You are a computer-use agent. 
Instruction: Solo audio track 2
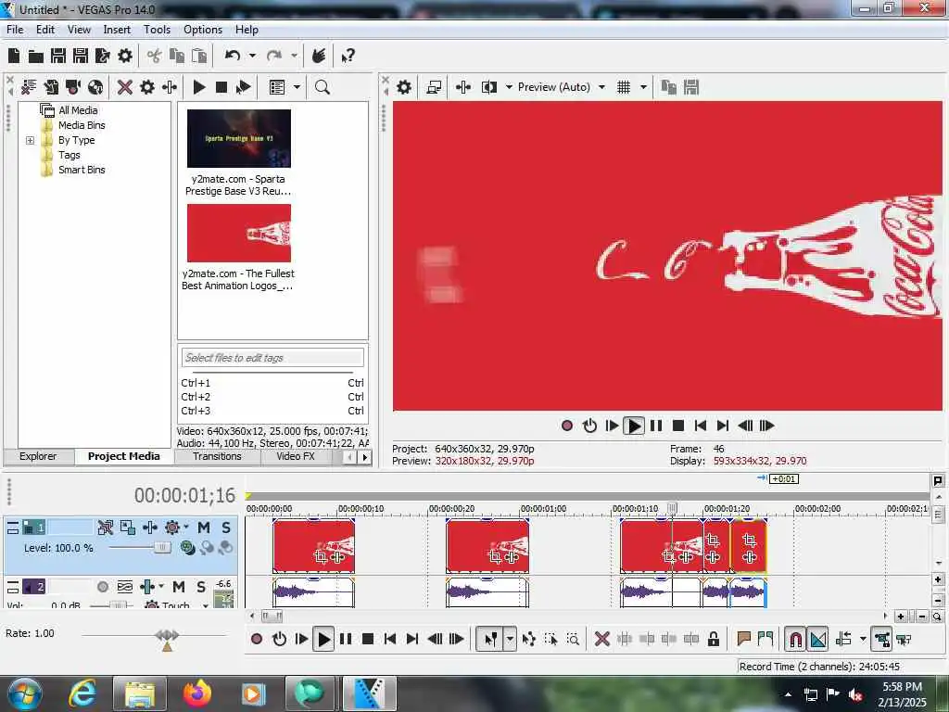201,586
